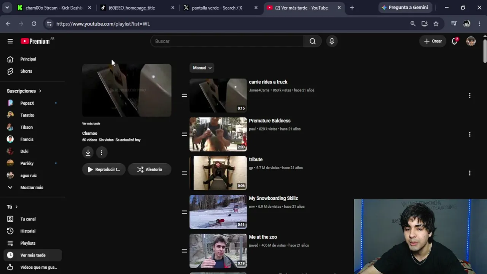Play the Premature Baldness thumbnail
Screen dimensions: 487x274
(x=218, y=134)
